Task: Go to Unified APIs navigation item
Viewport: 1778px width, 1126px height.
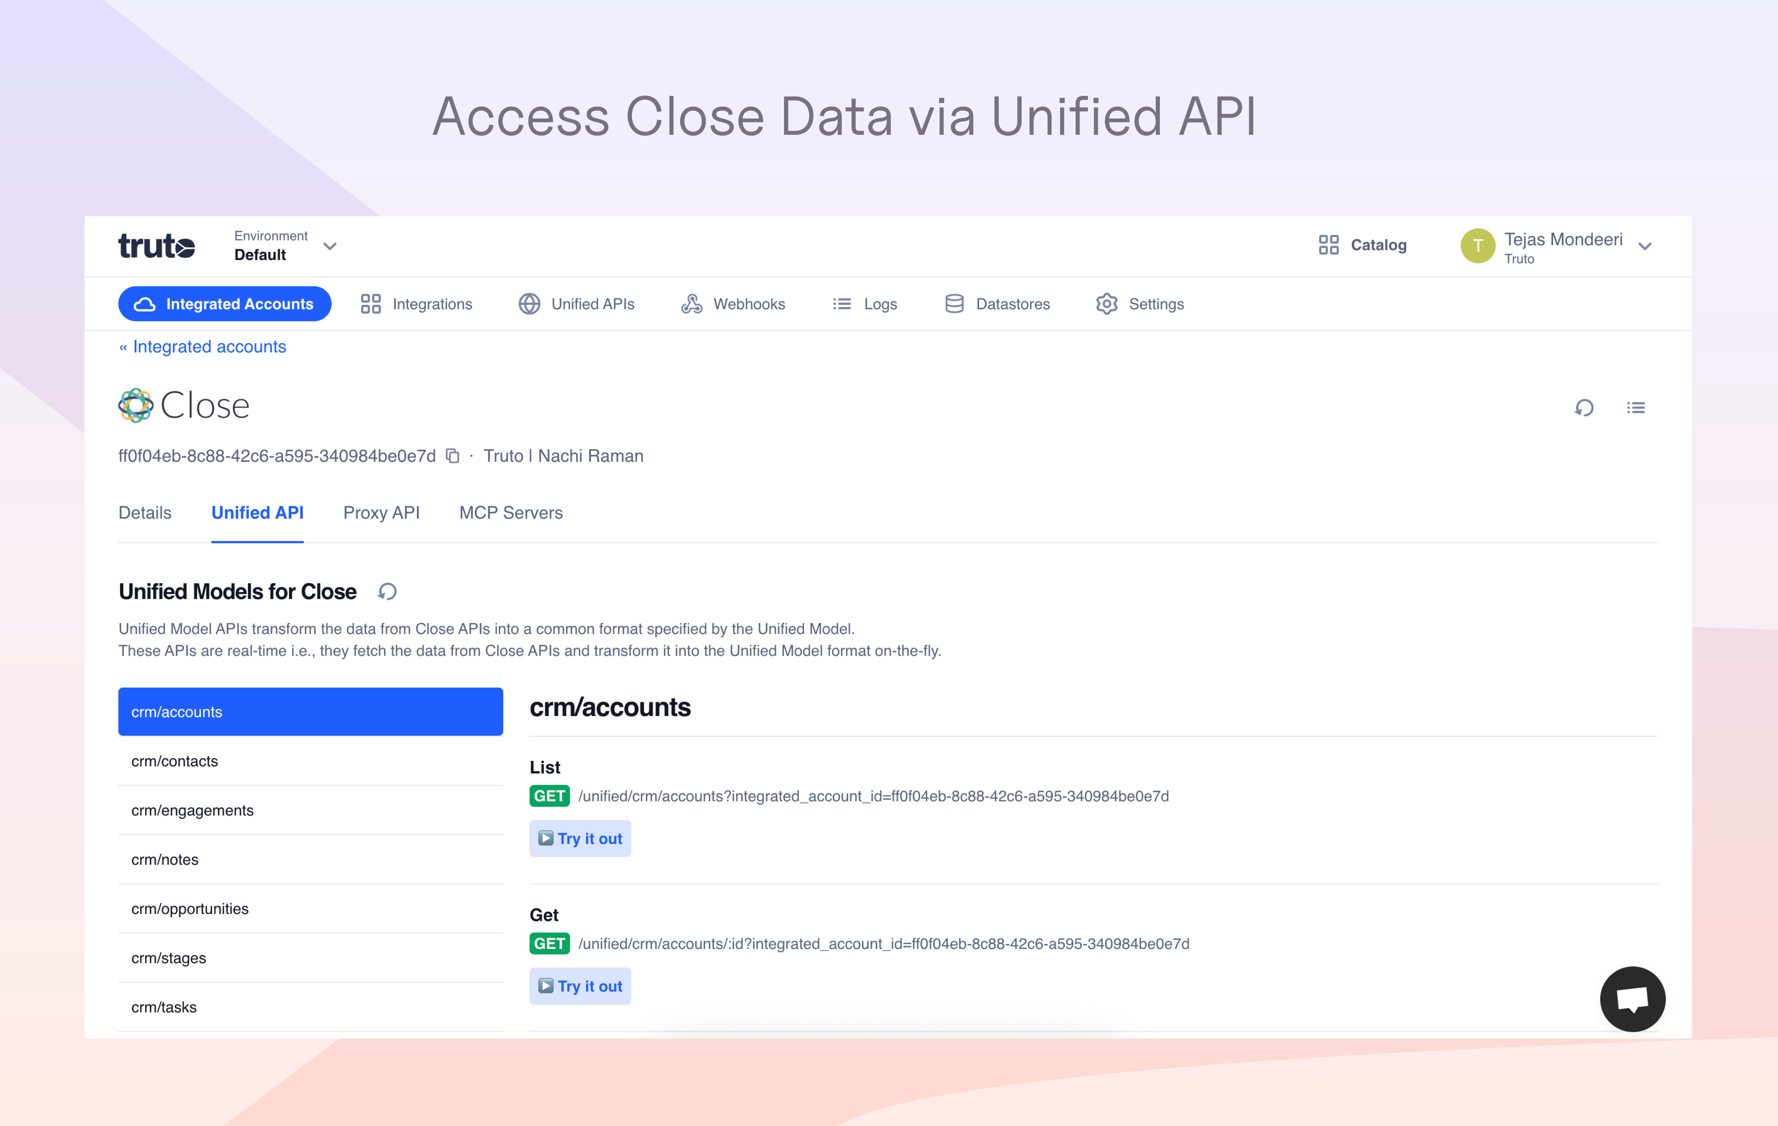Action: pos(577,304)
